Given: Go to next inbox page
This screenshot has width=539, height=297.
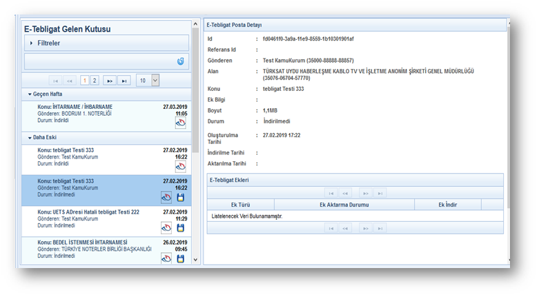Looking at the screenshot, I should (x=109, y=81).
